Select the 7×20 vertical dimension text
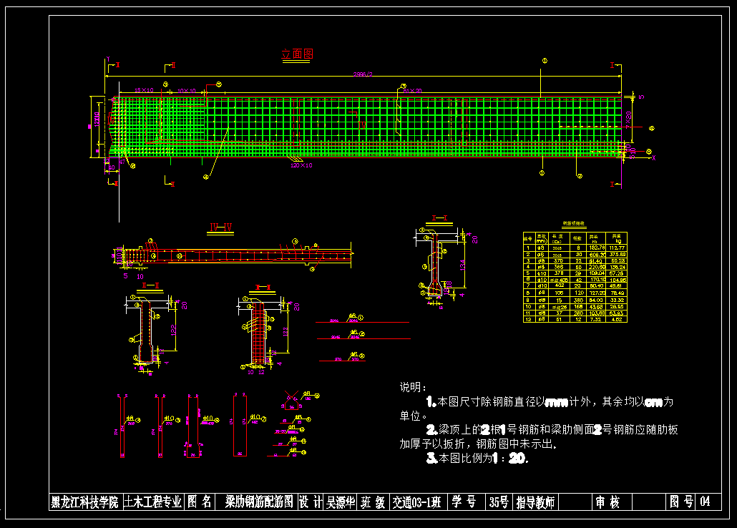 click(628, 119)
